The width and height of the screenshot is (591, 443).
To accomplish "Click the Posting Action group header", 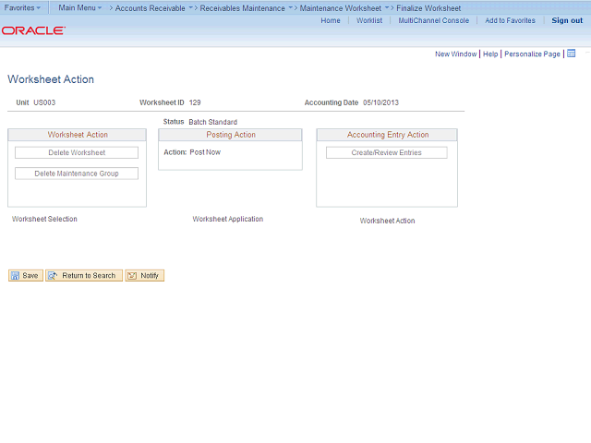I will coord(230,135).
